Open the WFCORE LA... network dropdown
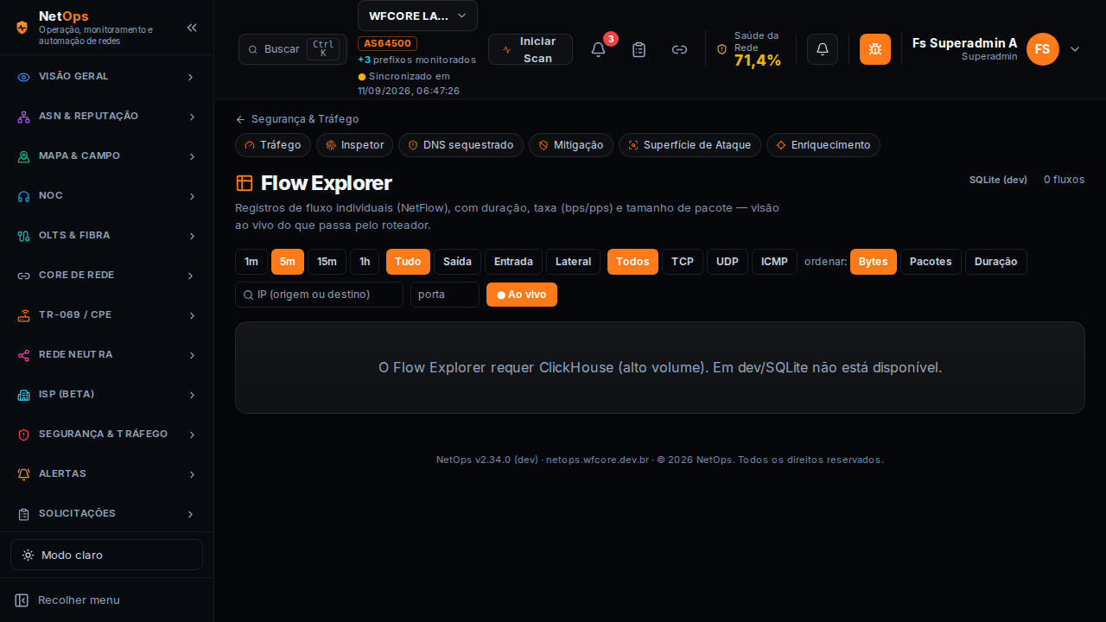The height and width of the screenshot is (622, 1106). pyautogui.click(x=417, y=16)
